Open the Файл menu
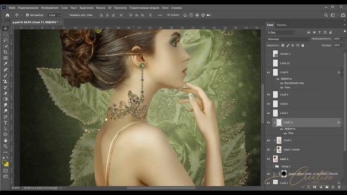347x195 pixels. click(12, 8)
